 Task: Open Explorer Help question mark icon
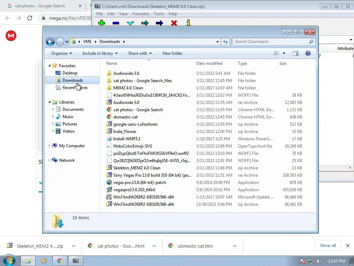pos(308,53)
